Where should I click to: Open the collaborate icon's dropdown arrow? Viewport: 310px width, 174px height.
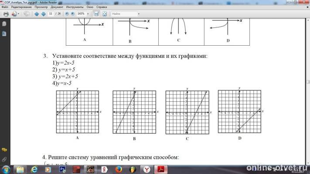click(x=18, y=14)
